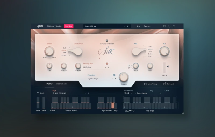Select Neutral mix setting
The image size is (215, 137).
pos(150,49)
